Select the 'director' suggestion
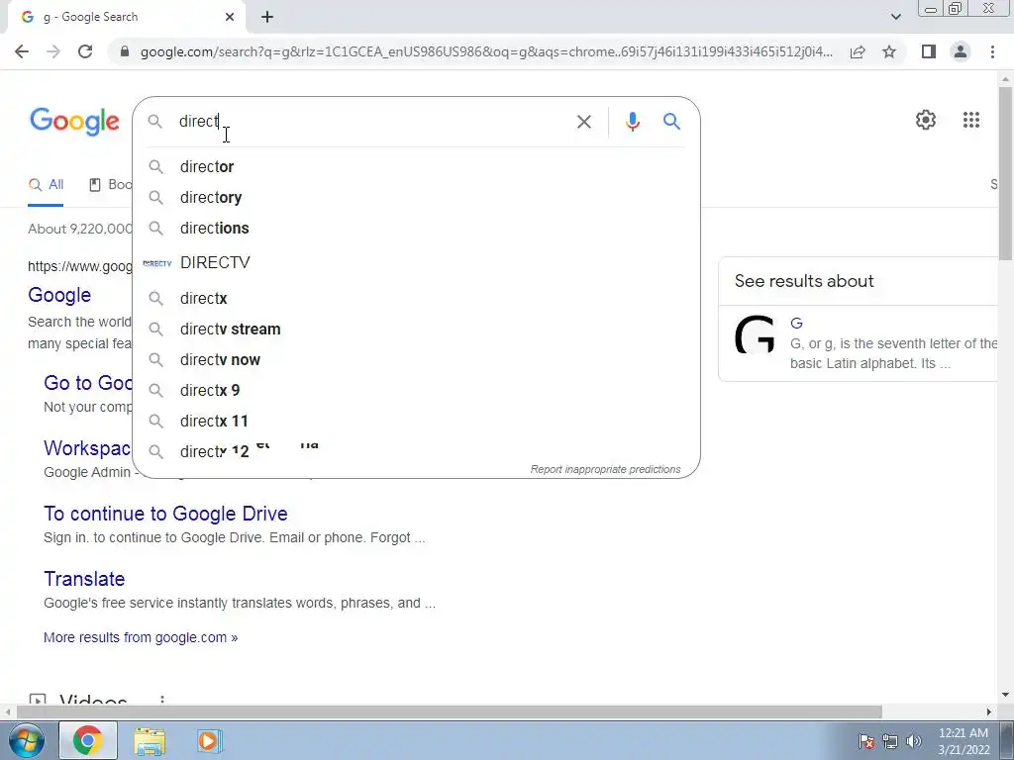 click(x=416, y=166)
